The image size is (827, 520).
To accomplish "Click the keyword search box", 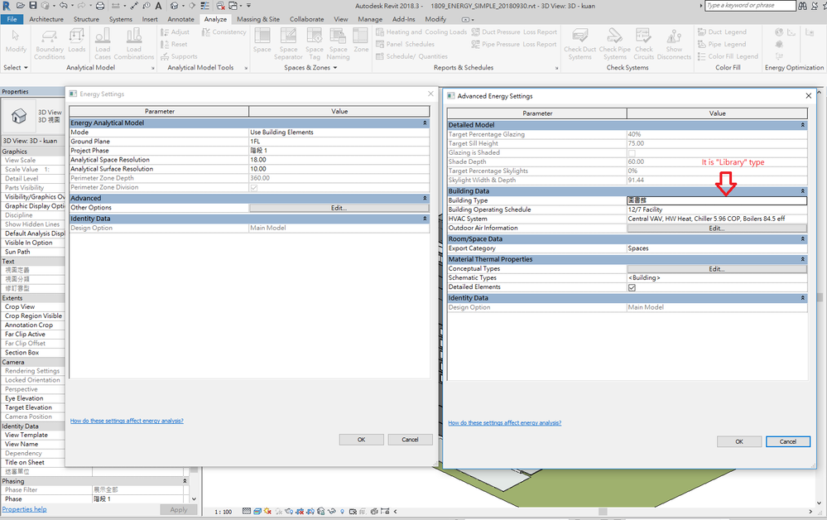I will coord(749,6).
